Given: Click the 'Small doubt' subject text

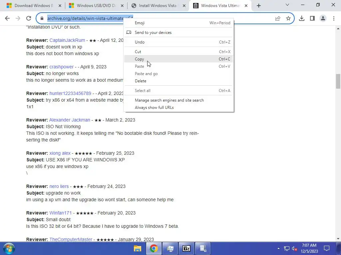Looking at the screenshot, I should pos(58,219).
